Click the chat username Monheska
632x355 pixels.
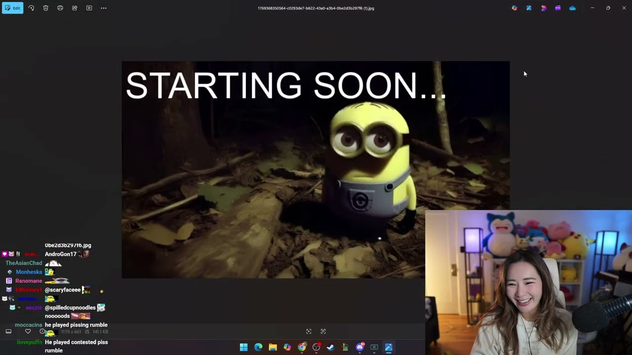(x=29, y=272)
